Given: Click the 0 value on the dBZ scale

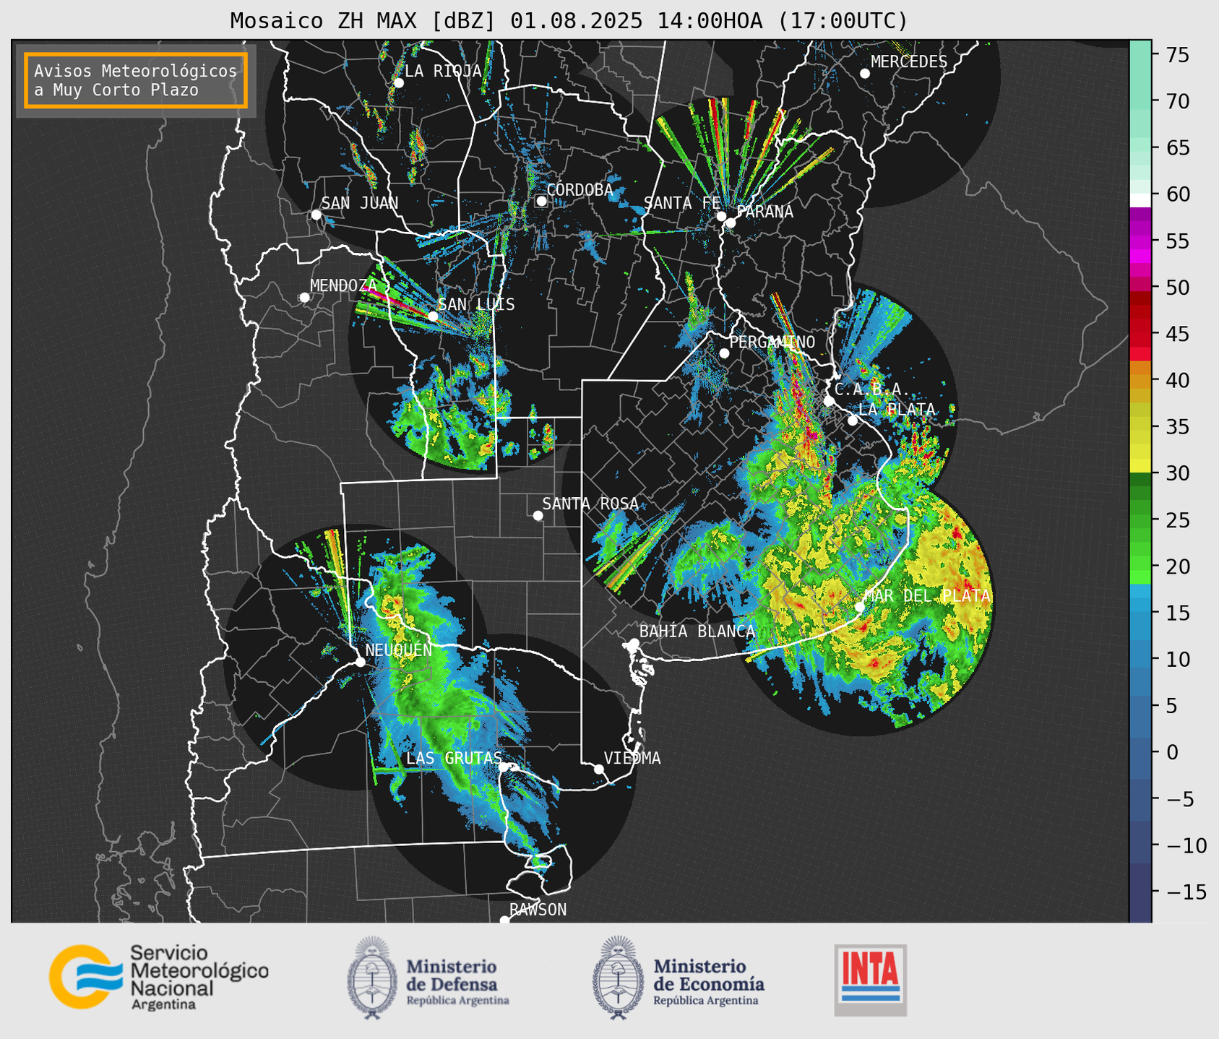Looking at the screenshot, I should [x=1171, y=753].
